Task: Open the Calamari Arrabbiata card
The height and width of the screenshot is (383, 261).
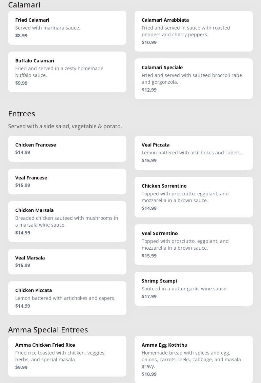Action: click(x=194, y=31)
